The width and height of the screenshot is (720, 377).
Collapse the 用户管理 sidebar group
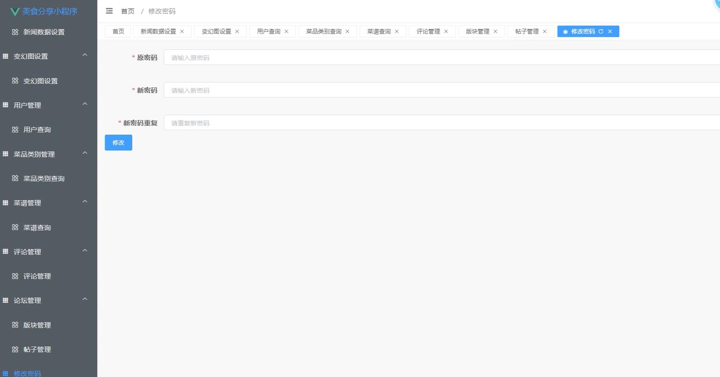(x=85, y=104)
